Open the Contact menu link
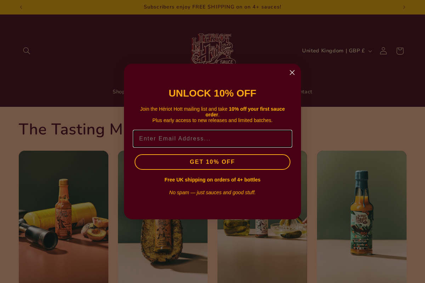This screenshot has height=283, width=425. (x=305, y=92)
